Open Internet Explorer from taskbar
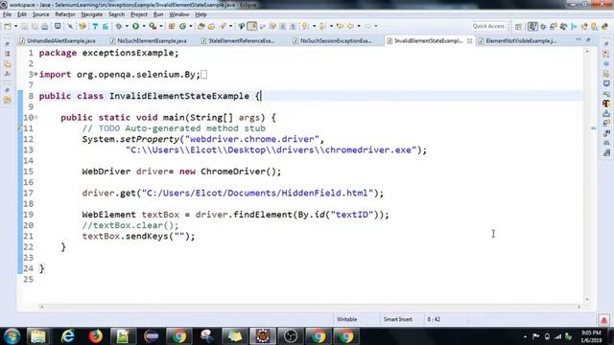The width and height of the screenshot is (614, 345). coord(68,336)
